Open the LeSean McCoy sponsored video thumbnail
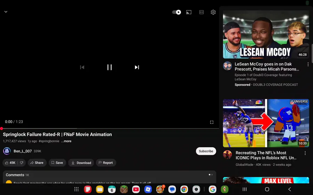Viewport: 313px width, 195px height. (x=266, y=34)
